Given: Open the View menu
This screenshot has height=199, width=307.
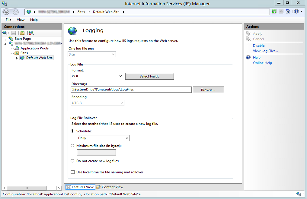Looking at the screenshot, I should pos(21,20).
